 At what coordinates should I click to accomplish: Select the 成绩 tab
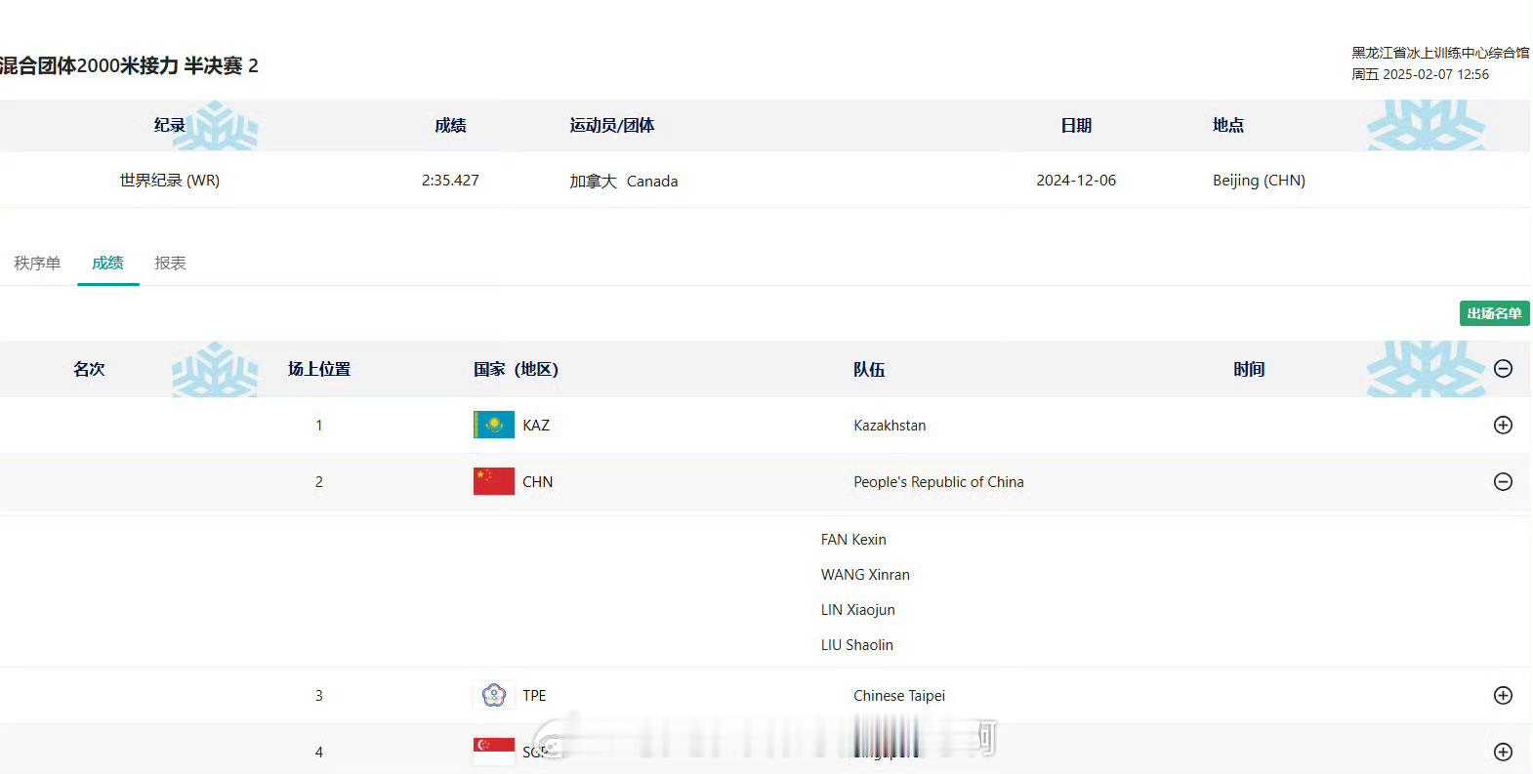click(x=107, y=263)
